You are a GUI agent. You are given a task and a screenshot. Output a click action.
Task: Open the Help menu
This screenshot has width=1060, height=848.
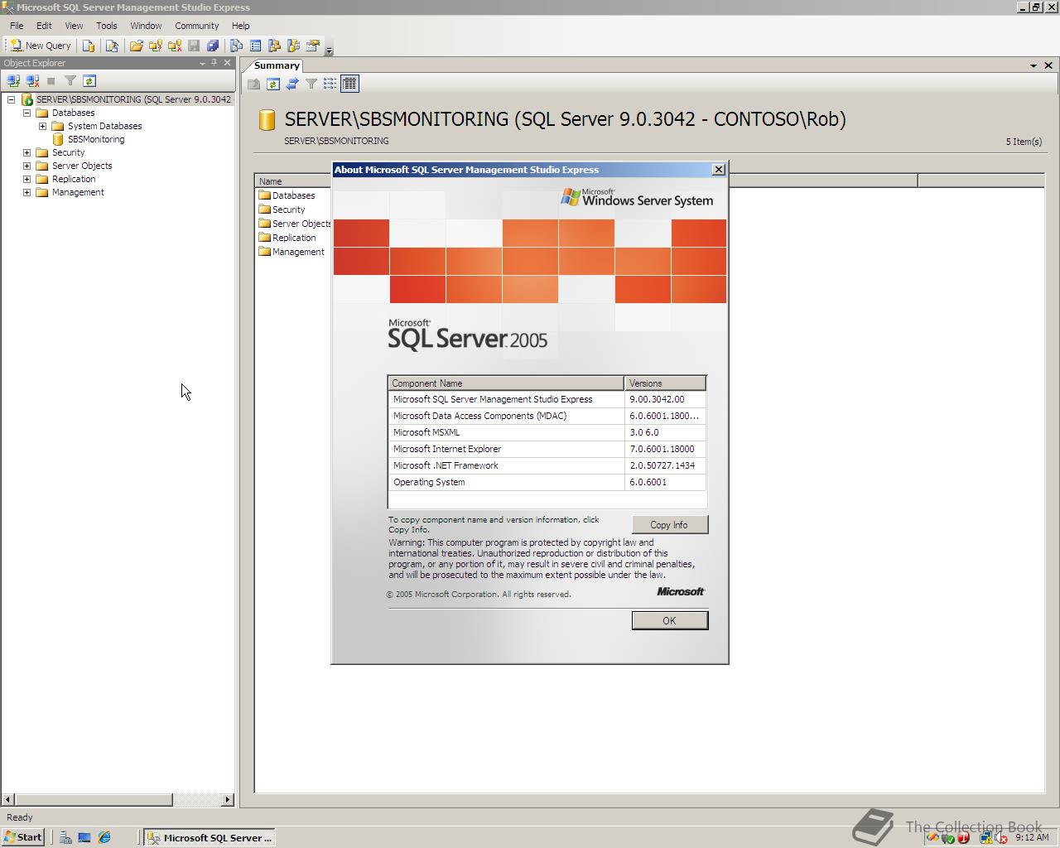[240, 26]
